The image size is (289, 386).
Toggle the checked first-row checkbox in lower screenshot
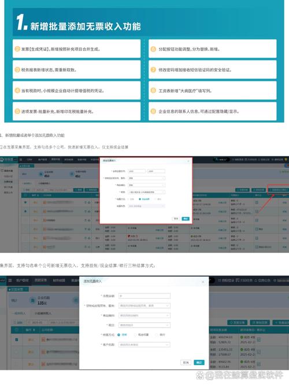pos(17,340)
